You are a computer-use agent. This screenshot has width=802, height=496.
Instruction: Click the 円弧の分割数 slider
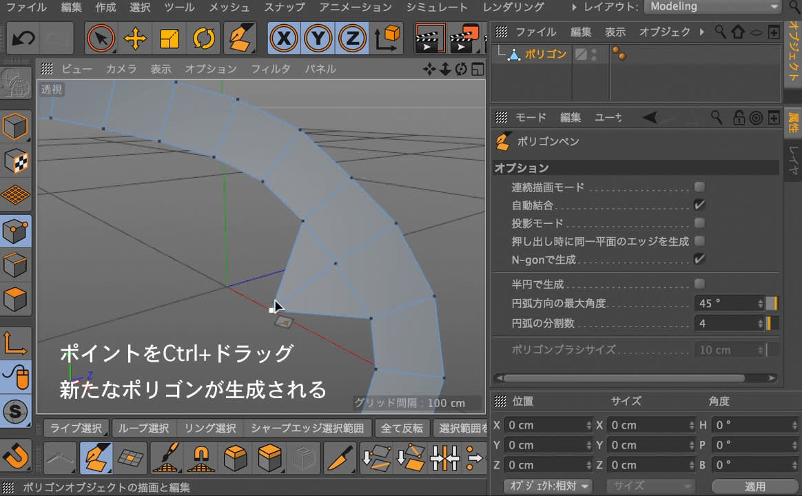coord(772,323)
